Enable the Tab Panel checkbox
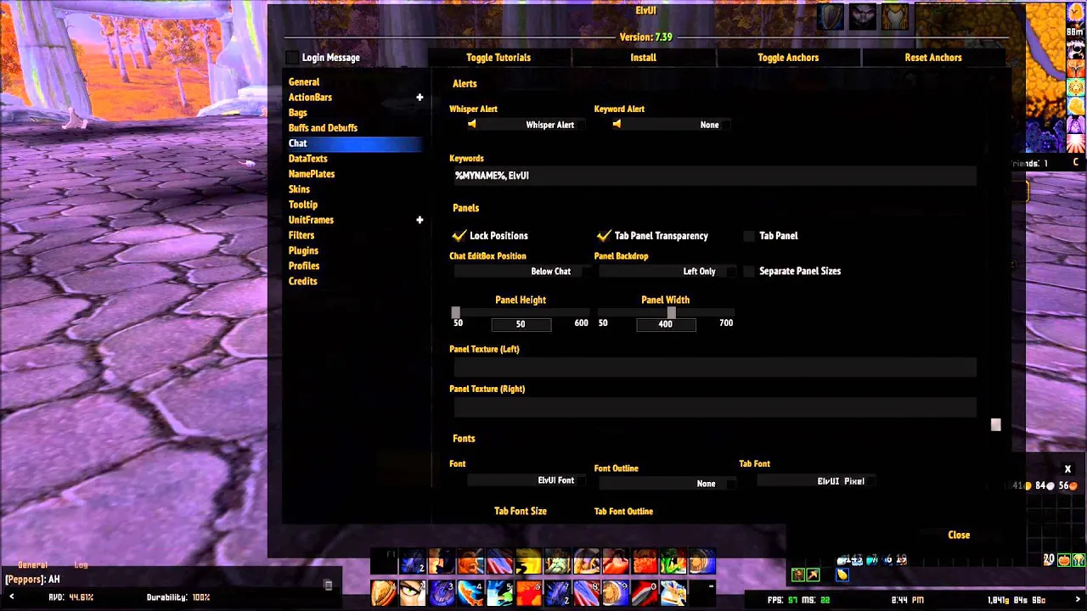 [x=748, y=236]
